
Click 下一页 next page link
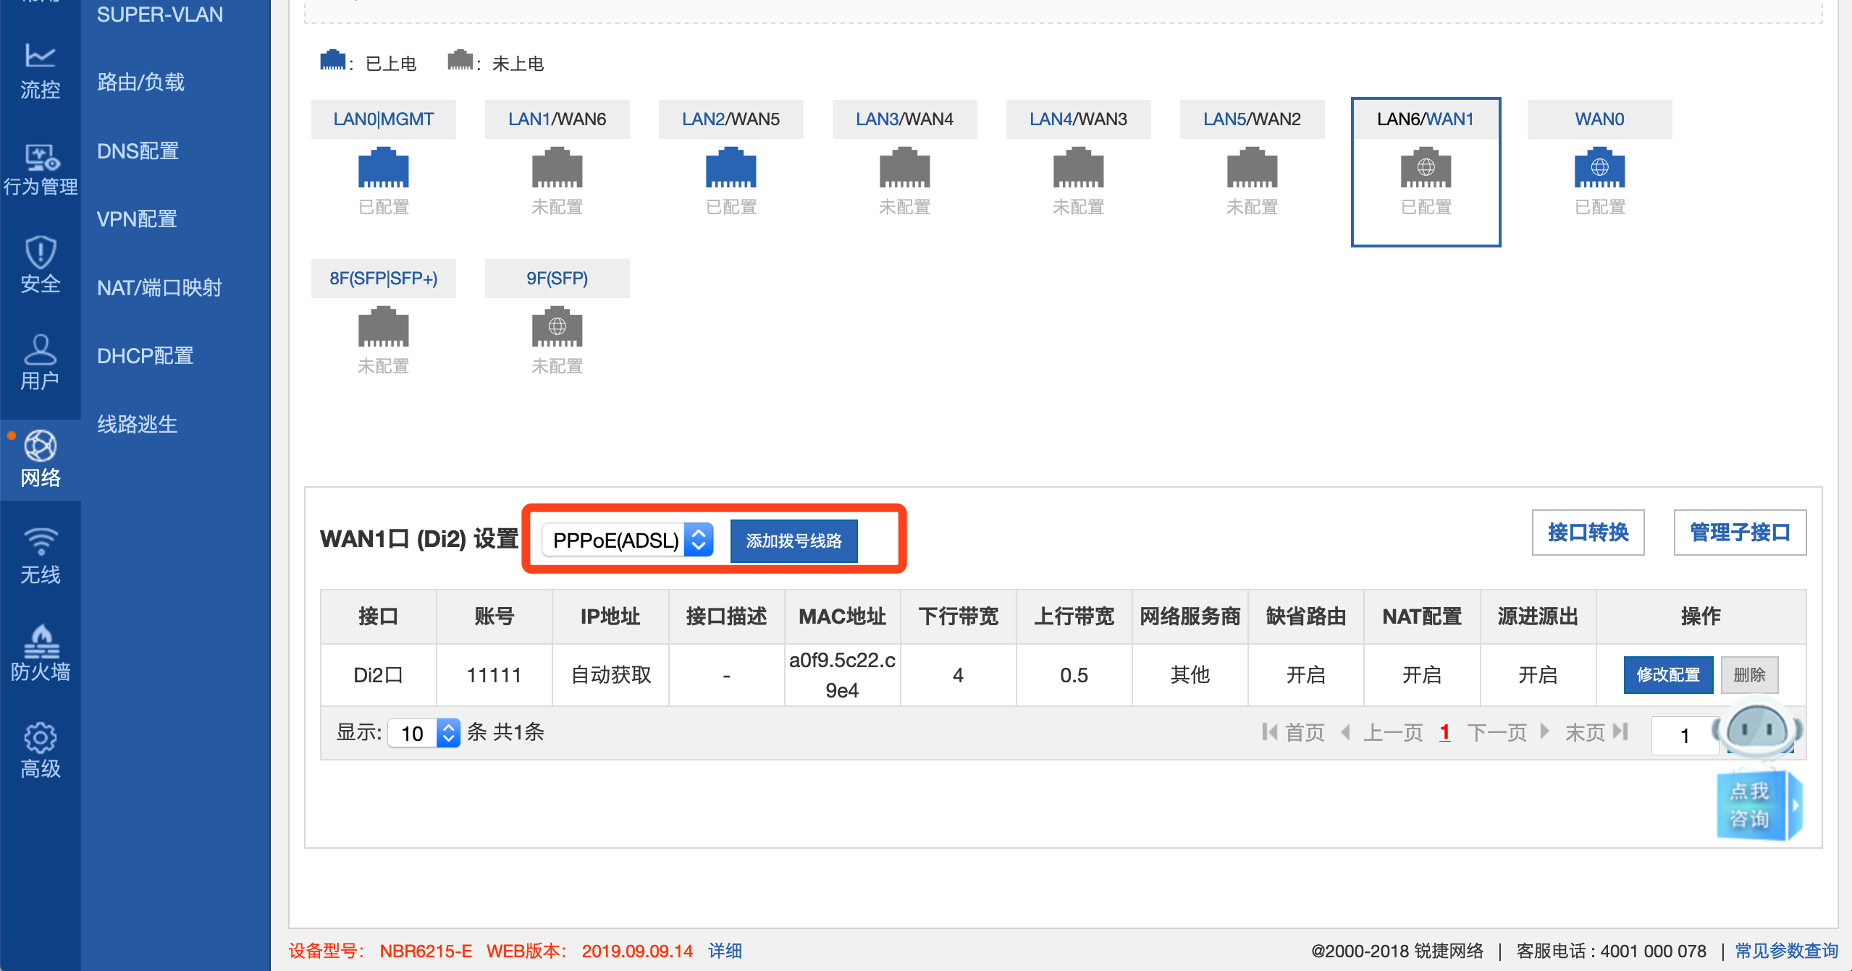(1497, 732)
